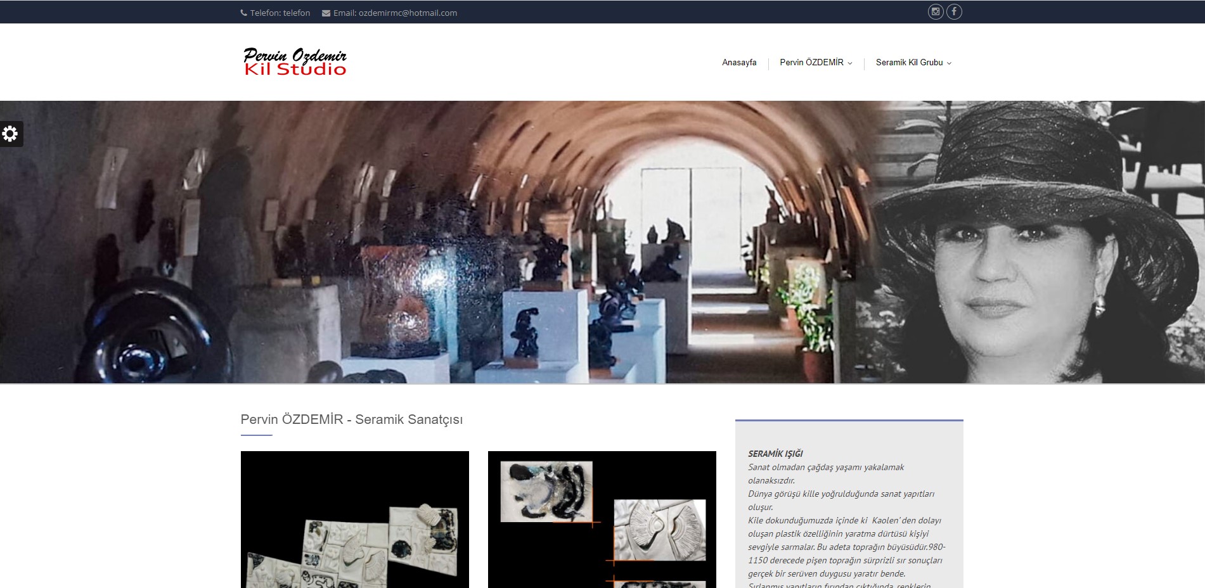Open the Instagram social icon
This screenshot has width=1205, height=588.
tap(936, 11)
